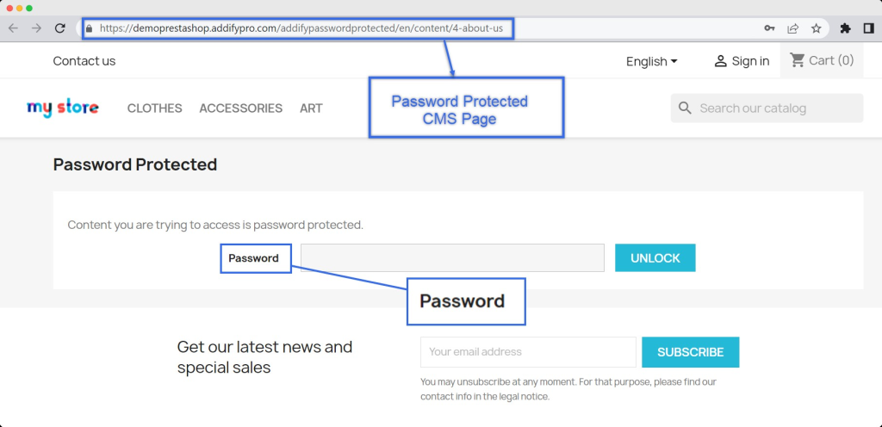Click the search magnifier icon in catalog box
Viewport: 882px width, 427px height.
[x=686, y=108]
